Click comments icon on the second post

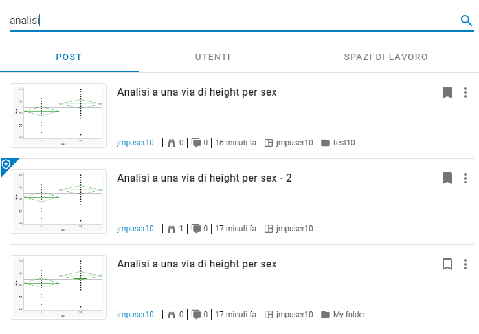click(x=196, y=229)
